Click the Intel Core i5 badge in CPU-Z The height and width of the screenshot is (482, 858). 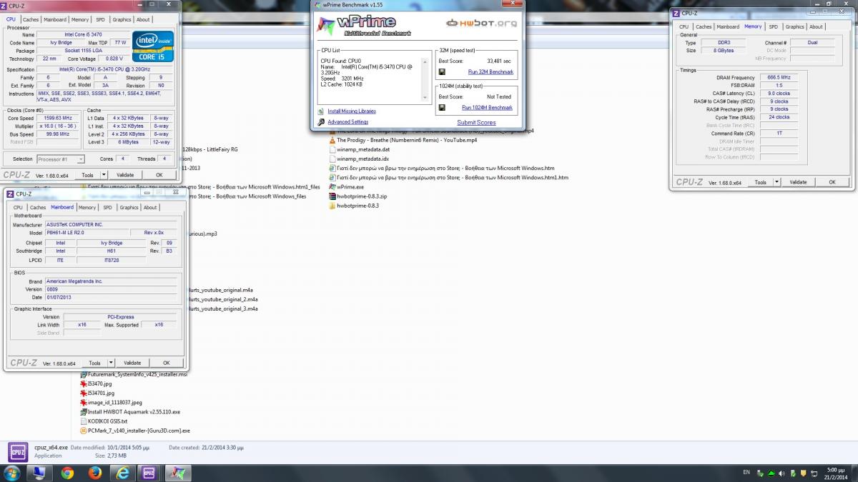pyautogui.click(x=152, y=46)
